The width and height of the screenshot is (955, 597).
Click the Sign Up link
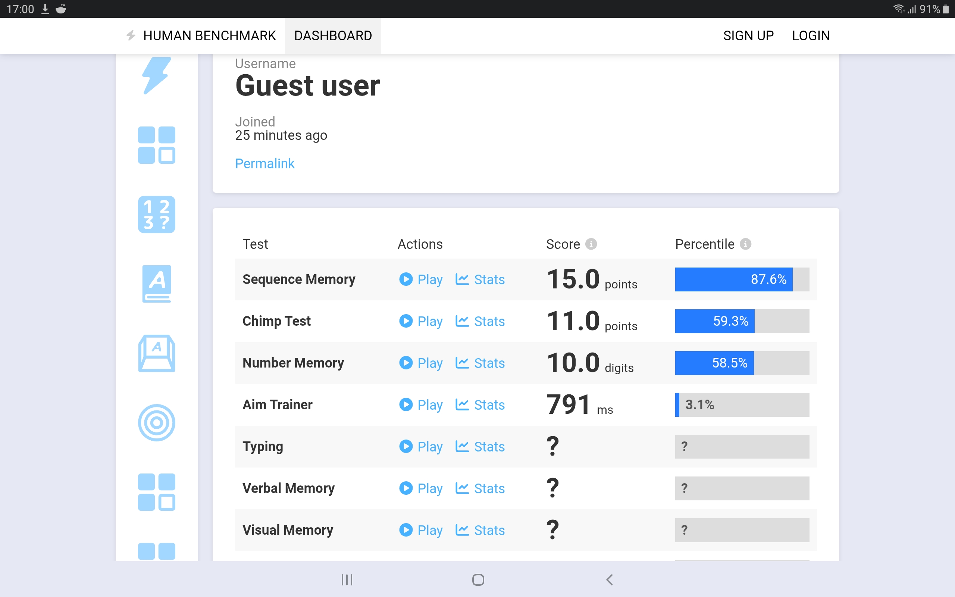pyautogui.click(x=748, y=35)
